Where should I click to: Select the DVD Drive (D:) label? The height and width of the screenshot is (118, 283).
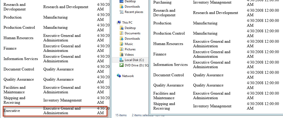point(136,65)
